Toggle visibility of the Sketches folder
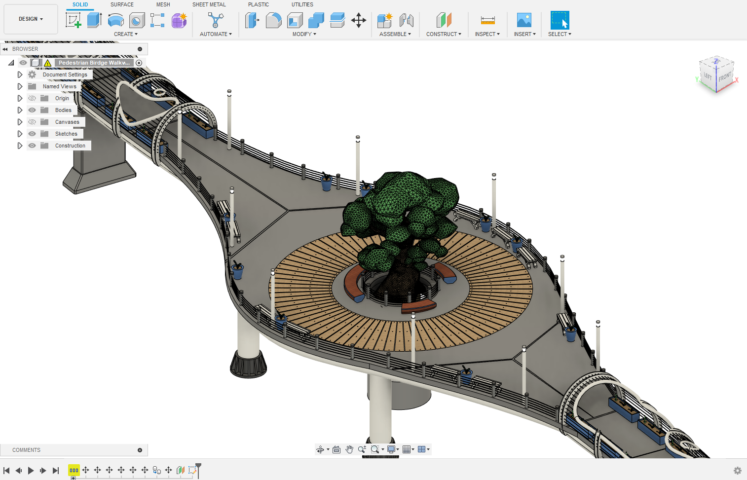The height and width of the screenshot is (480, 747). (x=32, y=133)
